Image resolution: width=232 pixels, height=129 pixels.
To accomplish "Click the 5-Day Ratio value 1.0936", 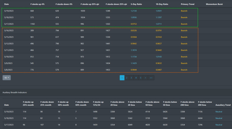I will point(134,17).
